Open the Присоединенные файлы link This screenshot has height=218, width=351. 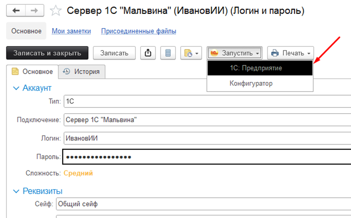(138, 31)
